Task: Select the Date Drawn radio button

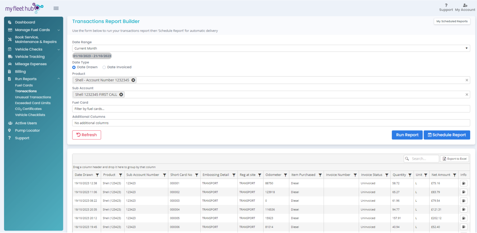Action: point(74,67)
